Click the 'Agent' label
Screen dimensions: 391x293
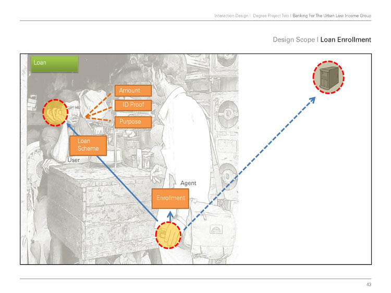(x=188, y=183)
